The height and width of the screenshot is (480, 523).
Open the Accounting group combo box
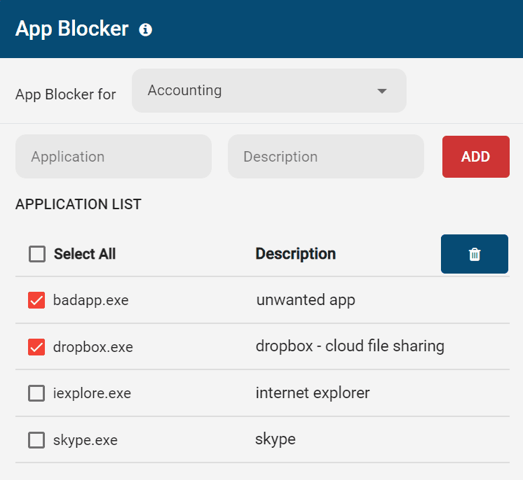pyautogui.click(x=269, y=91)
